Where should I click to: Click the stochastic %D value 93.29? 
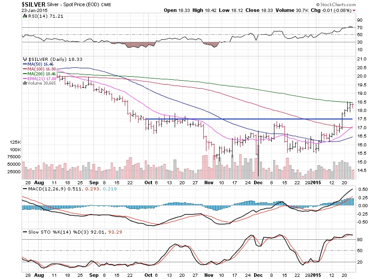(115, 232)
